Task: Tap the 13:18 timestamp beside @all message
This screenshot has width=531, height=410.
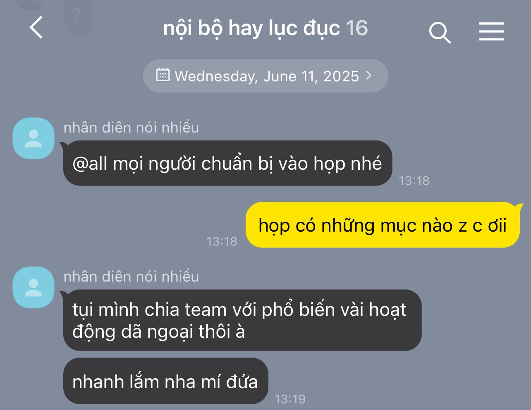Action: [414, 180]
